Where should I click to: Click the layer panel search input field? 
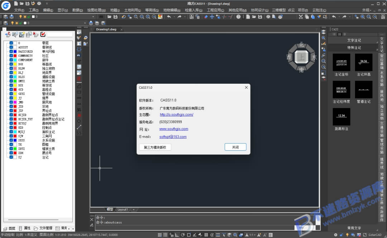tap(60, 34)
